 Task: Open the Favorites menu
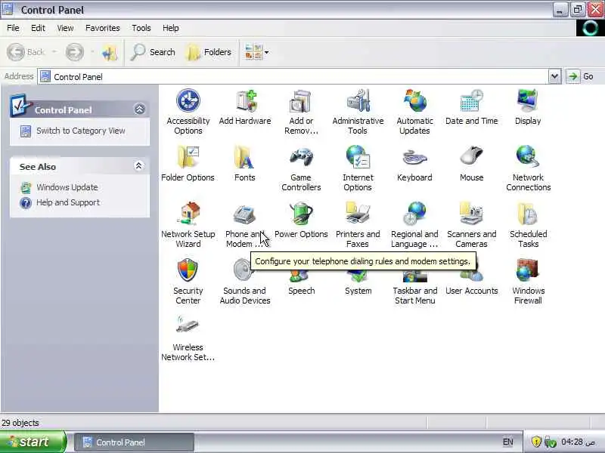point(103,28)
